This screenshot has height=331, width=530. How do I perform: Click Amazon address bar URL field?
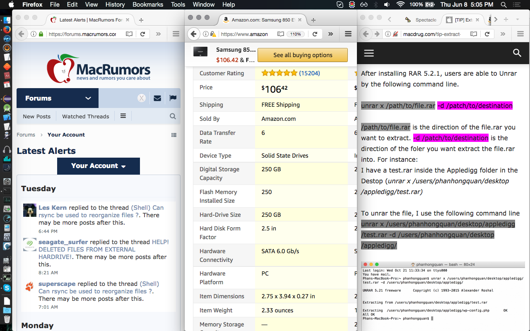244,34
